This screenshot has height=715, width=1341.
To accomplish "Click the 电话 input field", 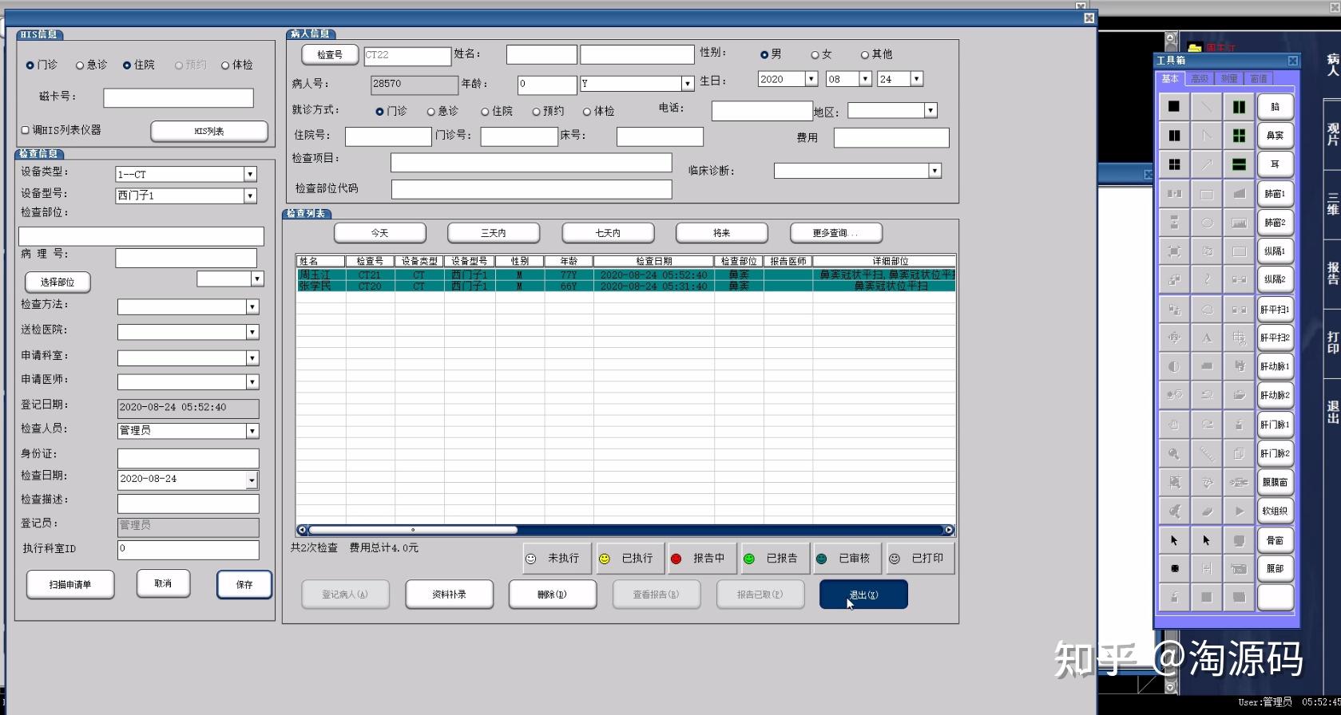I will (x=762, y=111).
